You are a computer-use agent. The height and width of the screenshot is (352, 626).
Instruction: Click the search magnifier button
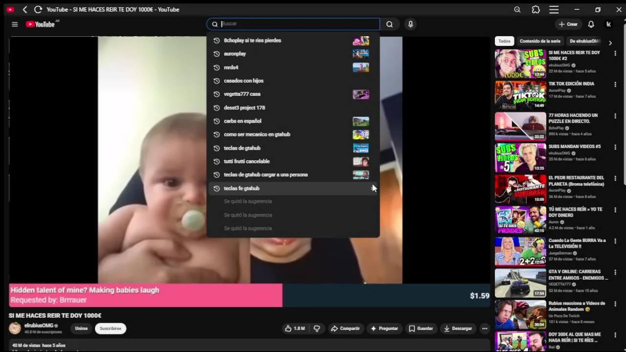pos(389,24)
